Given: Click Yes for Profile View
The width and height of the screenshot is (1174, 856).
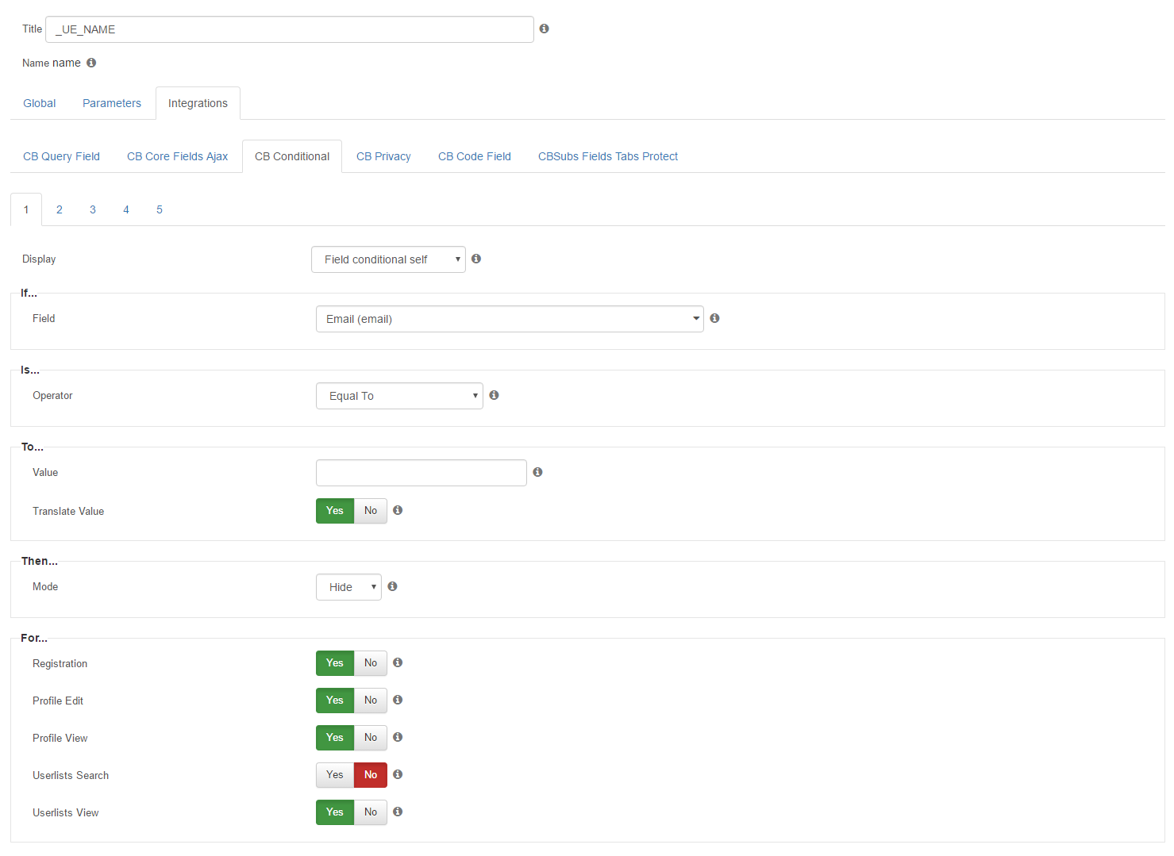Looking at the screenshot, I should point(335,738).
